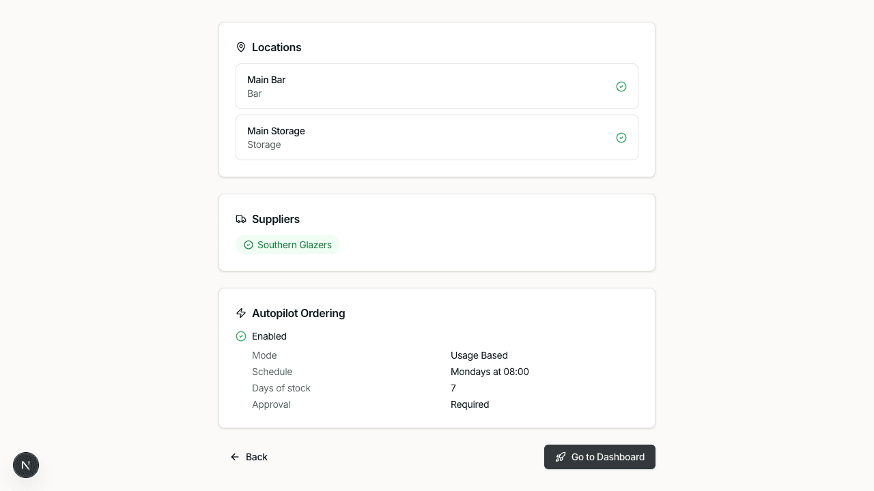Viewport: 874px width, 491px height.
Task: Go back to the previous step
Action: (249, 457)
